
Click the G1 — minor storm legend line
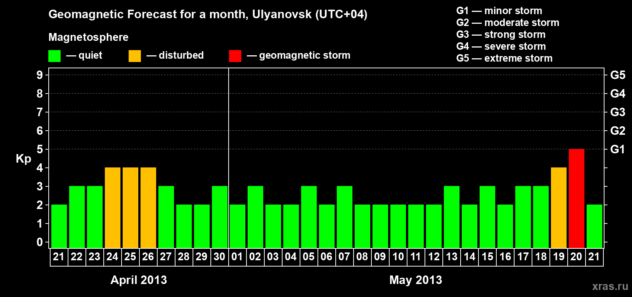pyautogui.click(x=499, y=11)
